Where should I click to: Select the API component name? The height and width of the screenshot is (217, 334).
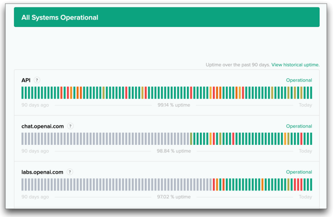(x=26, y=80)
